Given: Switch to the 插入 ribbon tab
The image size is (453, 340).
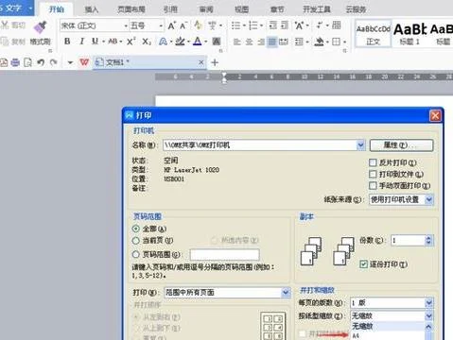Looking at the screenshot, I should point(92,9).
